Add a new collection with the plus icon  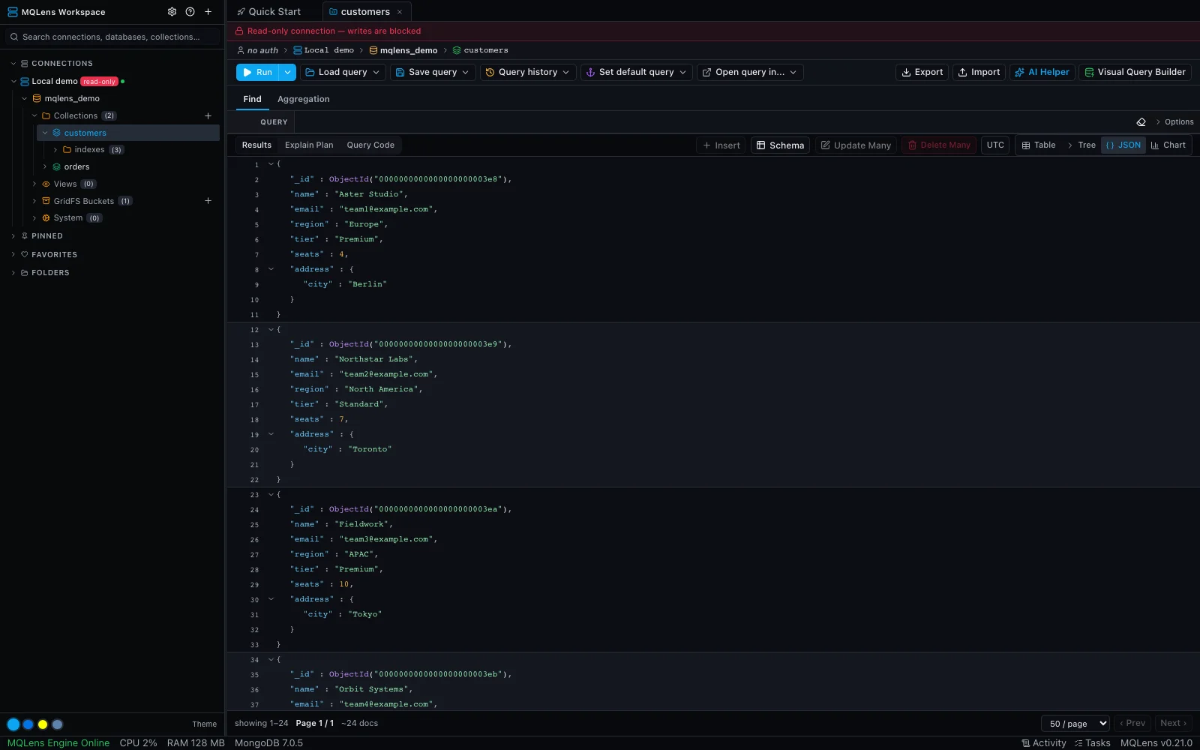[x=208, y=115]
